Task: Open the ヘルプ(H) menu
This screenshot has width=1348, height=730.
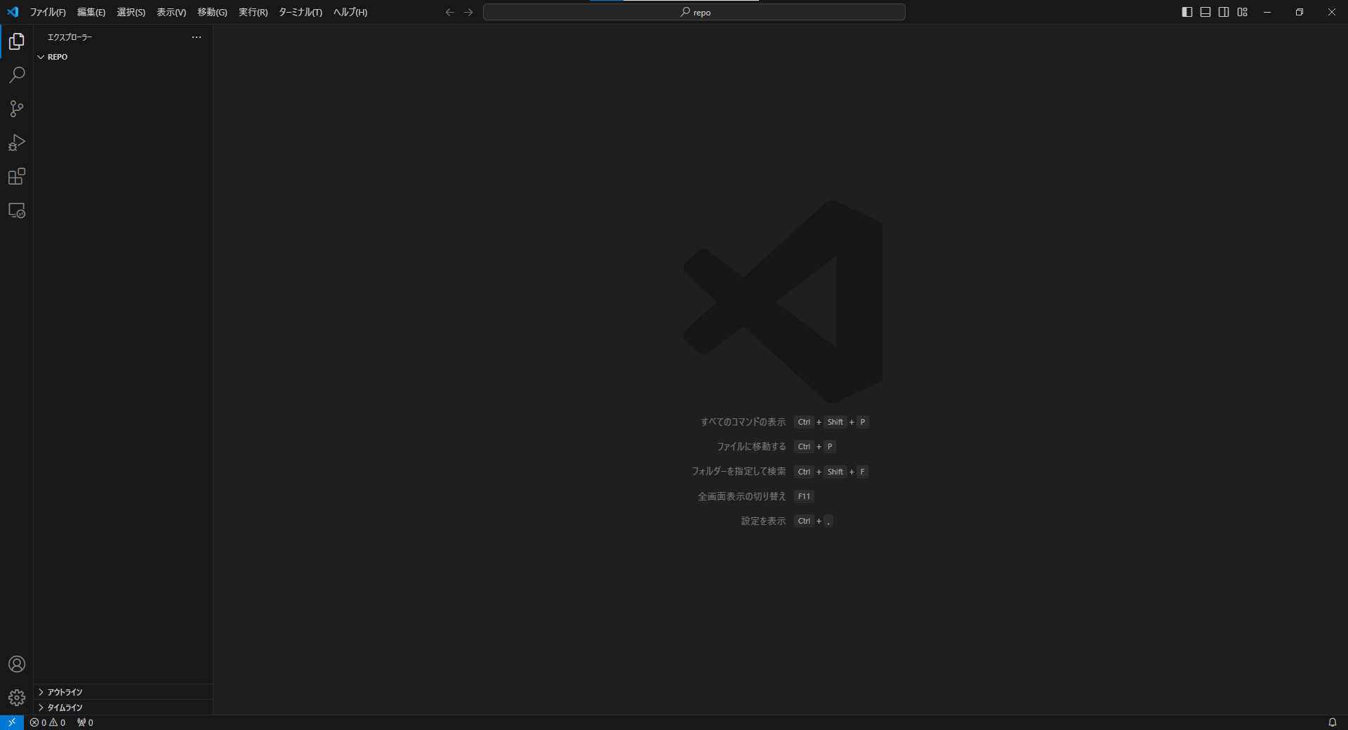Action: coord(350,12)
